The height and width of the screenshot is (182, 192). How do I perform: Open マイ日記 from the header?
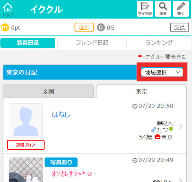145,9
